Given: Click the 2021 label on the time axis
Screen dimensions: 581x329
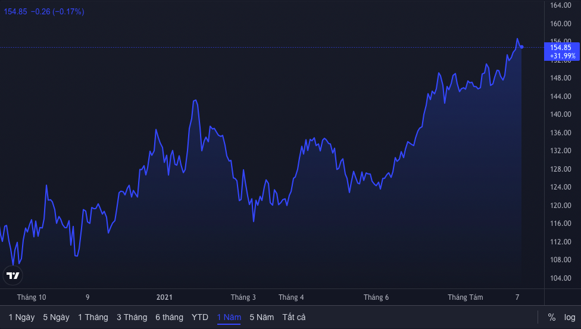Looking at the screenshot, I should click(x=164, y=297).
